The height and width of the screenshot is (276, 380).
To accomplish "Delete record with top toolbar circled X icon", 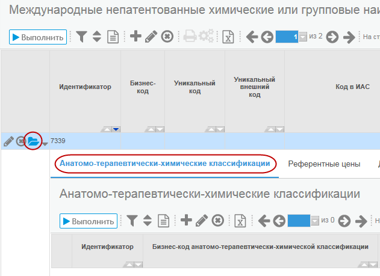I will 167,37.
